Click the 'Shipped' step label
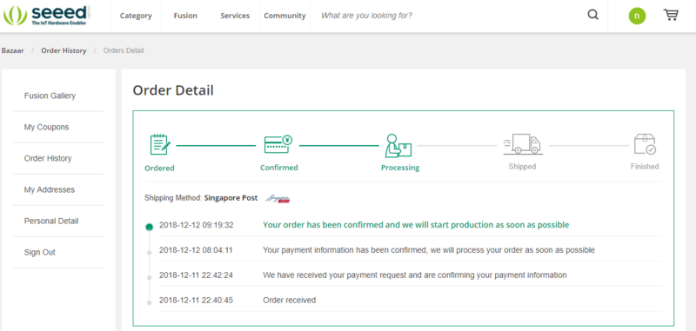This screenshot has height=331, width=696. point(522,167)
